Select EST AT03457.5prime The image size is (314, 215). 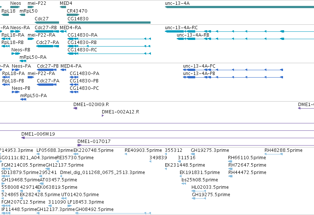(x=41, y=184)
